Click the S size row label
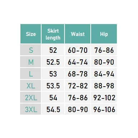 pos(30,50)
